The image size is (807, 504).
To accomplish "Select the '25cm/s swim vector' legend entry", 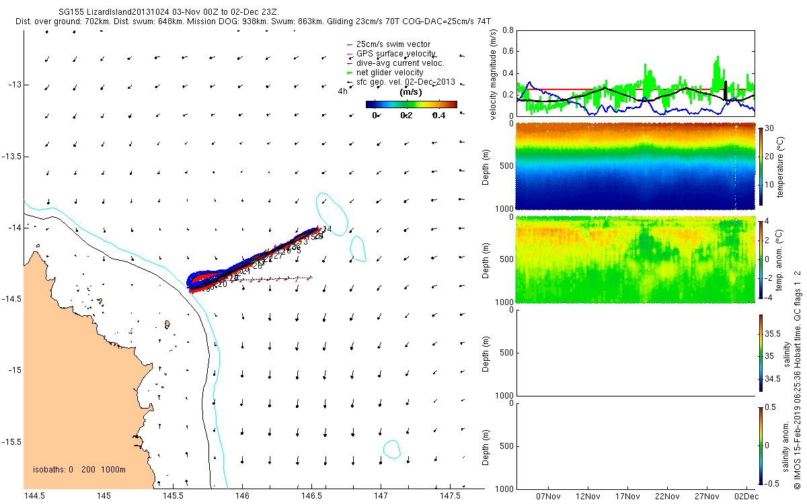I will tap(393, 44).
